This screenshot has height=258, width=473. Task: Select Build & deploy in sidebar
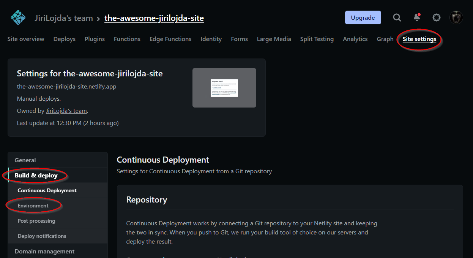pyautogui.click(x=58, y=175)
